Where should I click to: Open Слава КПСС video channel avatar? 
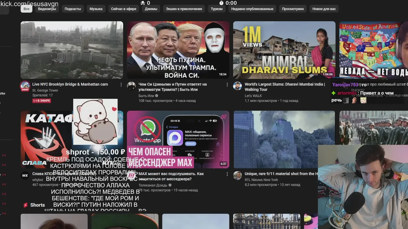(25, 175)
